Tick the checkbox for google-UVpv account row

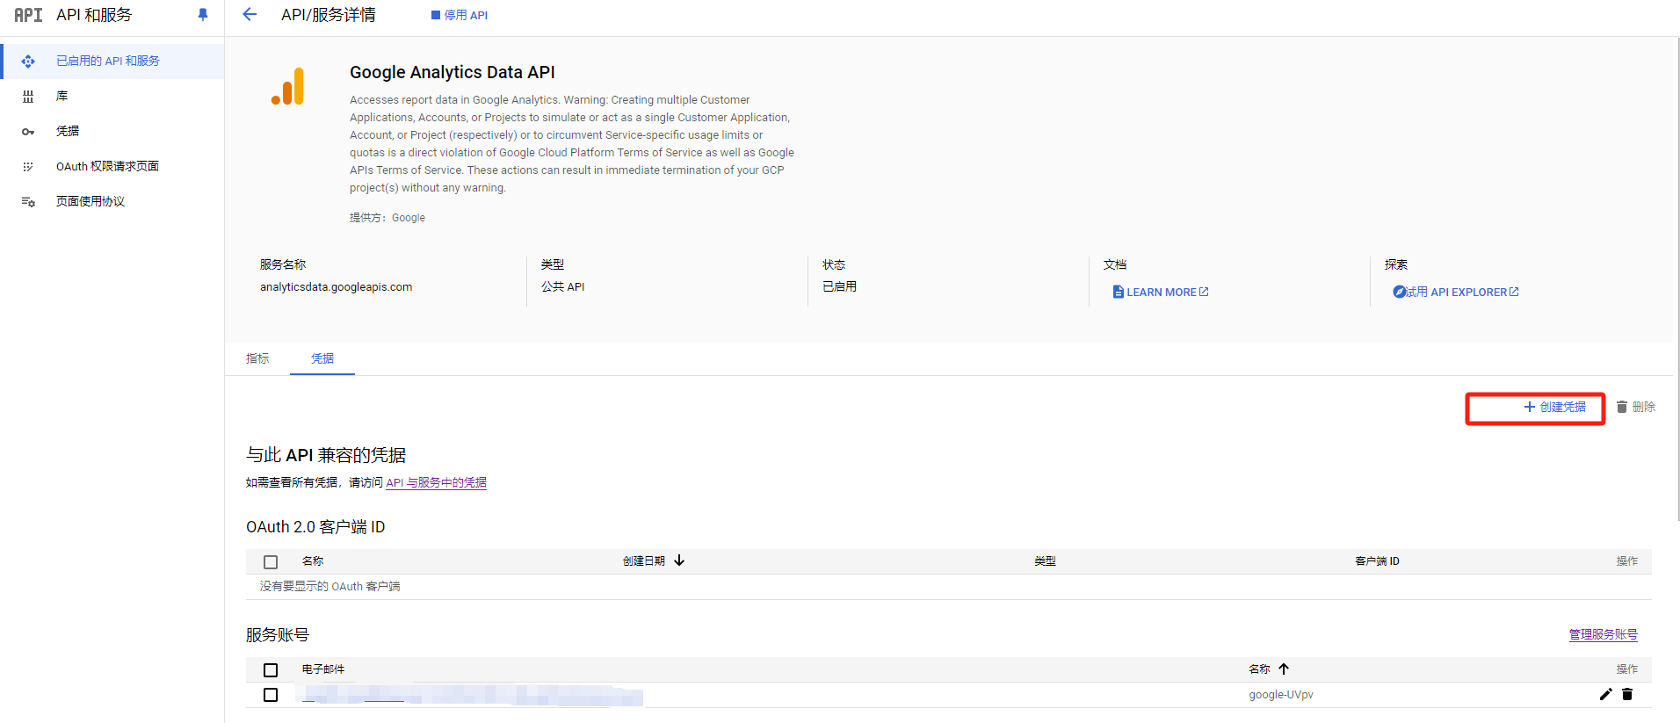(271, 695)
